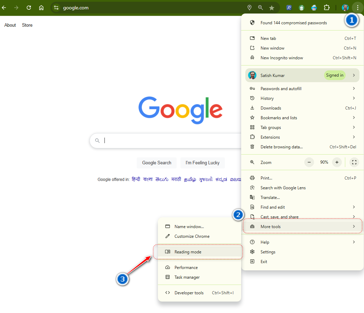Open the home page via house icon

[41, 8]
